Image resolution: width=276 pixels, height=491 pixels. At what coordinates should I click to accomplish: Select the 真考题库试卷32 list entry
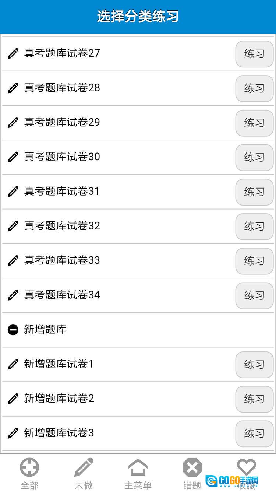point(62,226)
